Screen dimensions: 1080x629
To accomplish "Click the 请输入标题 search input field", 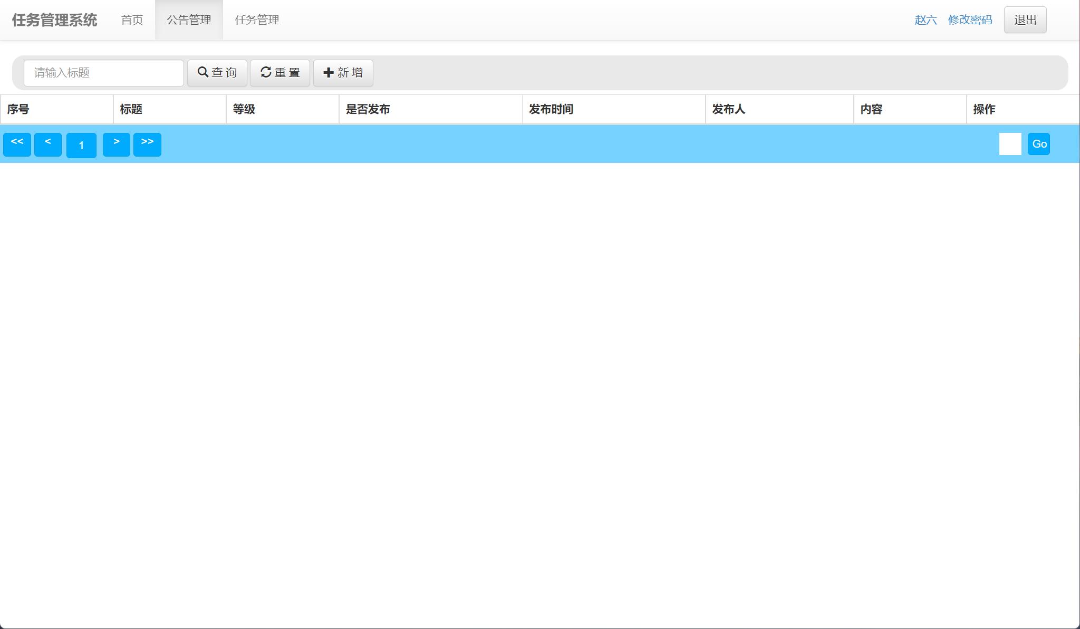I will [103, 73].
